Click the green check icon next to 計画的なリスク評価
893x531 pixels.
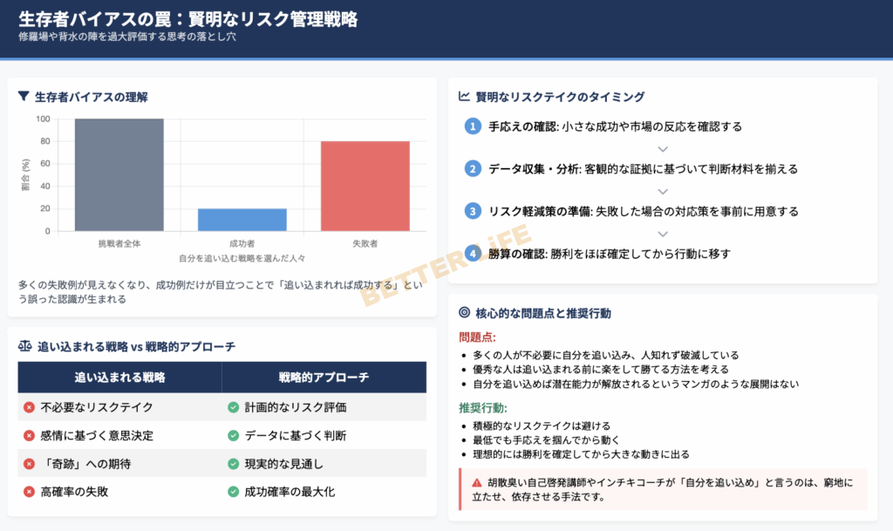coord(233,407)
